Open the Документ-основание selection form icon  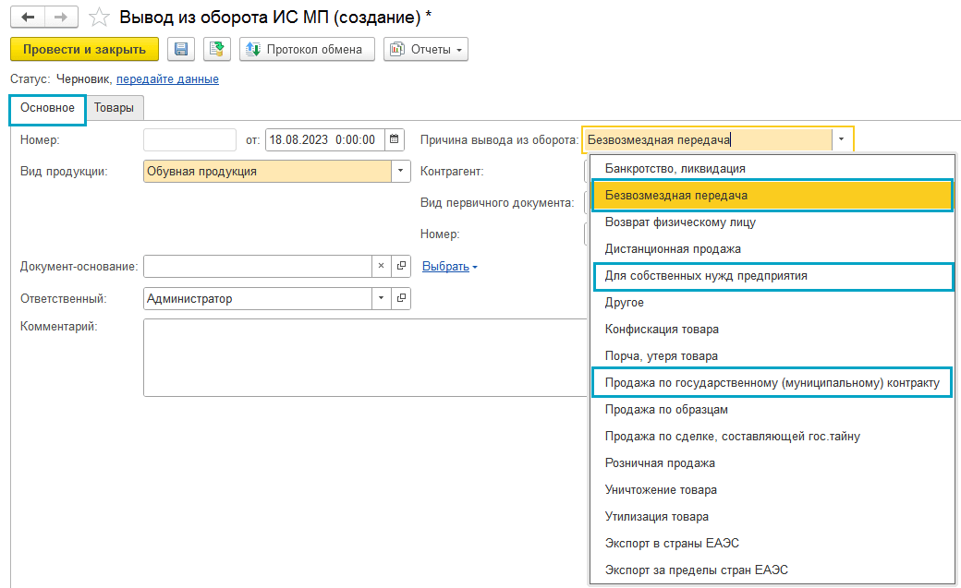[401, 267]
